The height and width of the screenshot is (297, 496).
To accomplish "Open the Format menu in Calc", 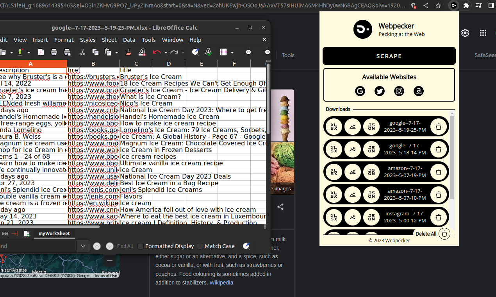I will pos(64,40).
